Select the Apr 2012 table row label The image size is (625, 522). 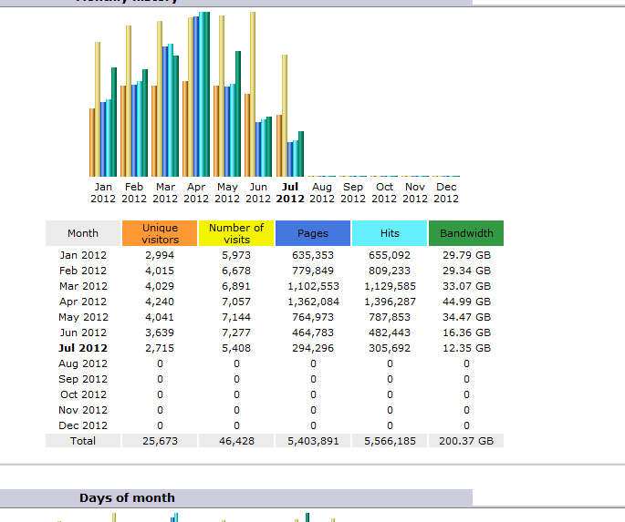click(83, 302)
